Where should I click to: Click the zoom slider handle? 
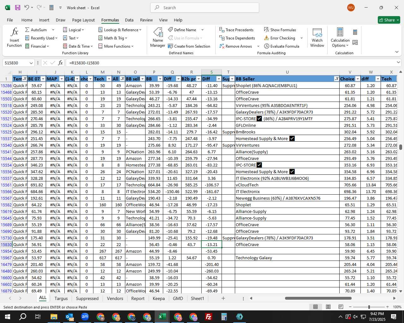pos(369,307)
